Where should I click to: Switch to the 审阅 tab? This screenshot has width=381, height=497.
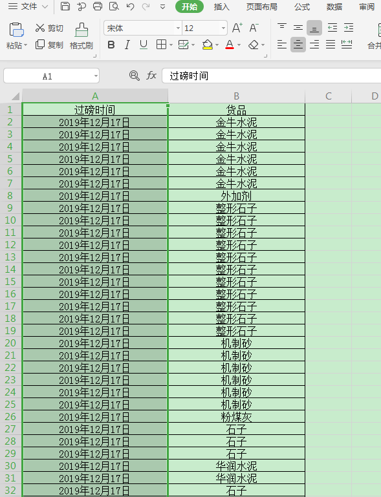click(x=367, y=6)
